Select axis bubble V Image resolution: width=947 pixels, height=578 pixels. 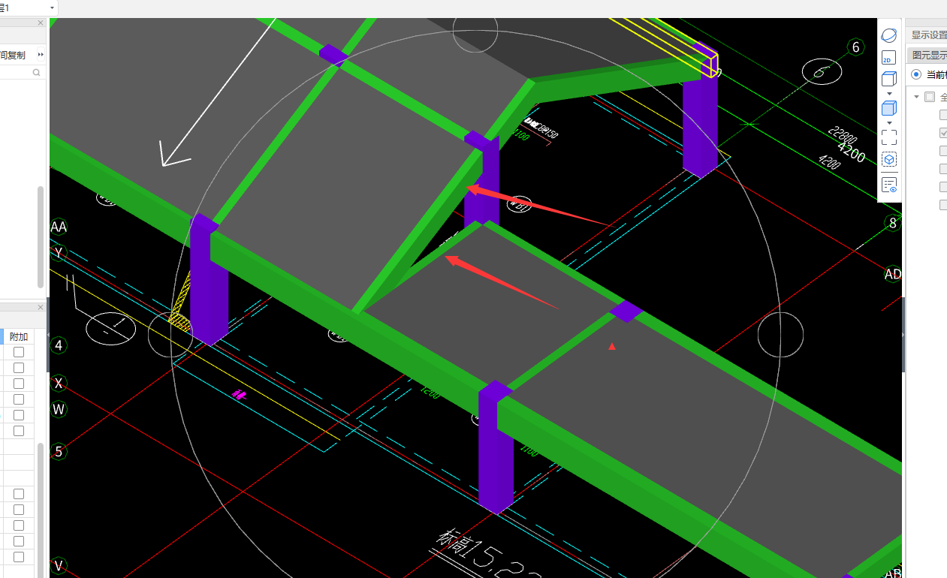tap(59, 565)
